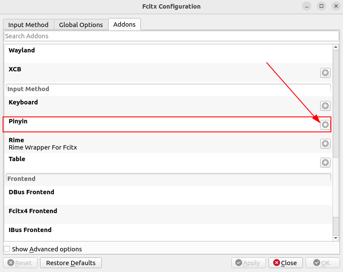This screenshot has height=272, width=343.
Task: Maximize the Fcitx Configuration window
Action: [321, 6]
